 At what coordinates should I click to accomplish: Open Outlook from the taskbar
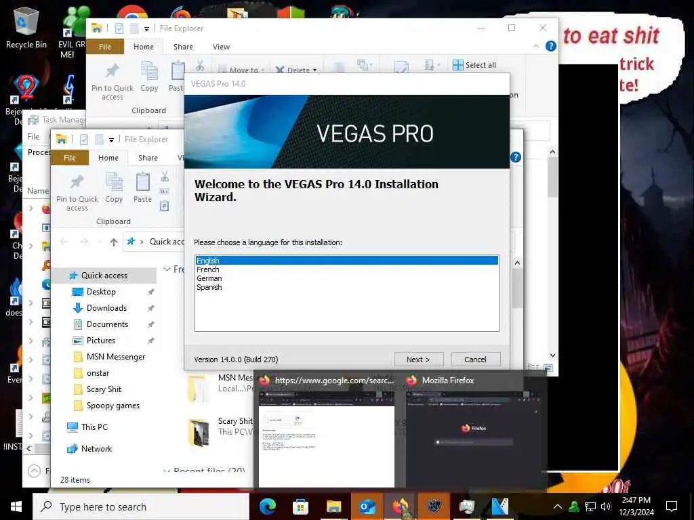coord(367,506)
